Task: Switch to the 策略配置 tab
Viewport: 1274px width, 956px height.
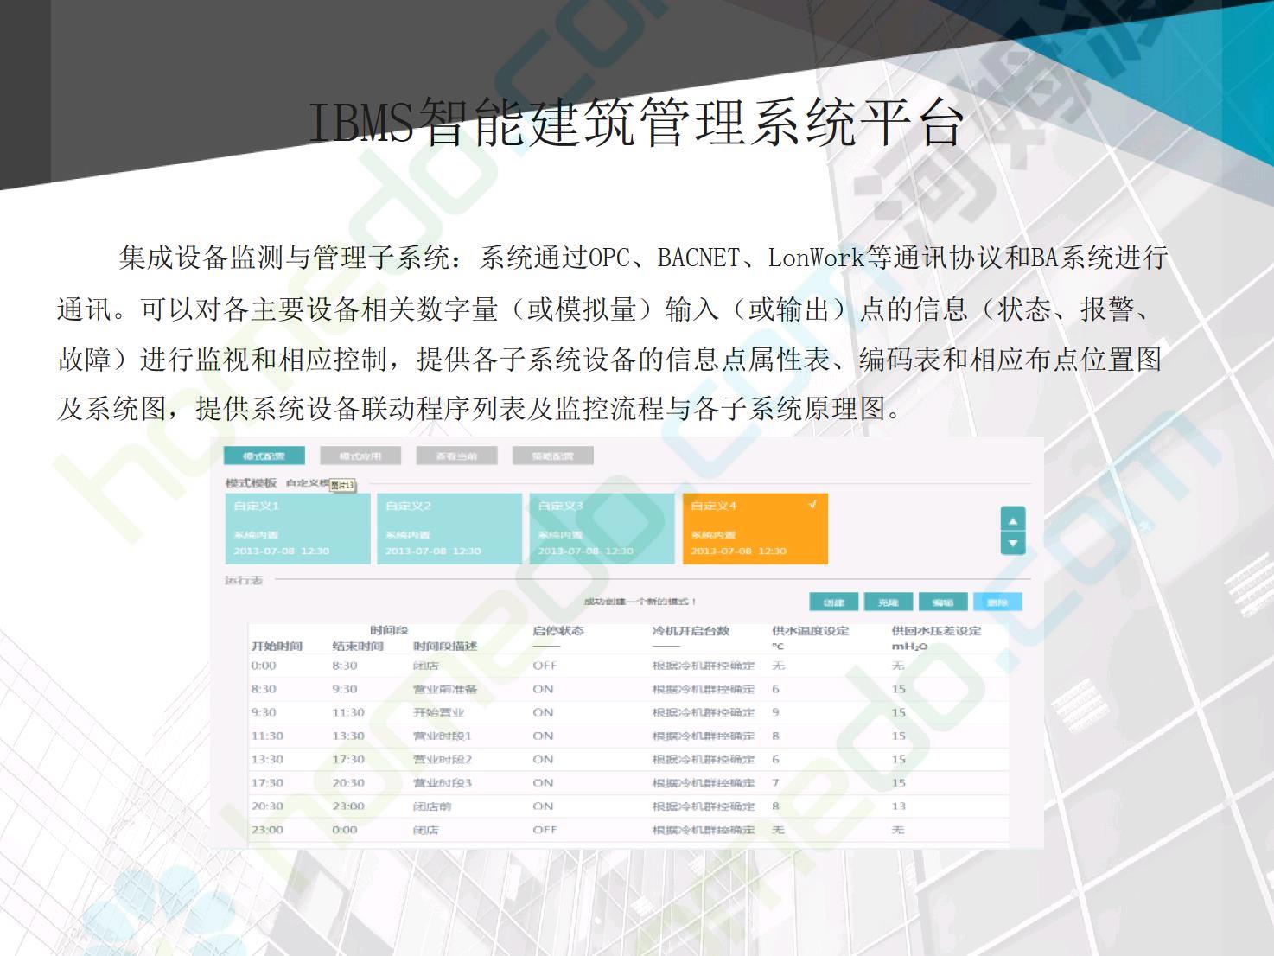Action: pyautogui.click(x=552, y=456)
